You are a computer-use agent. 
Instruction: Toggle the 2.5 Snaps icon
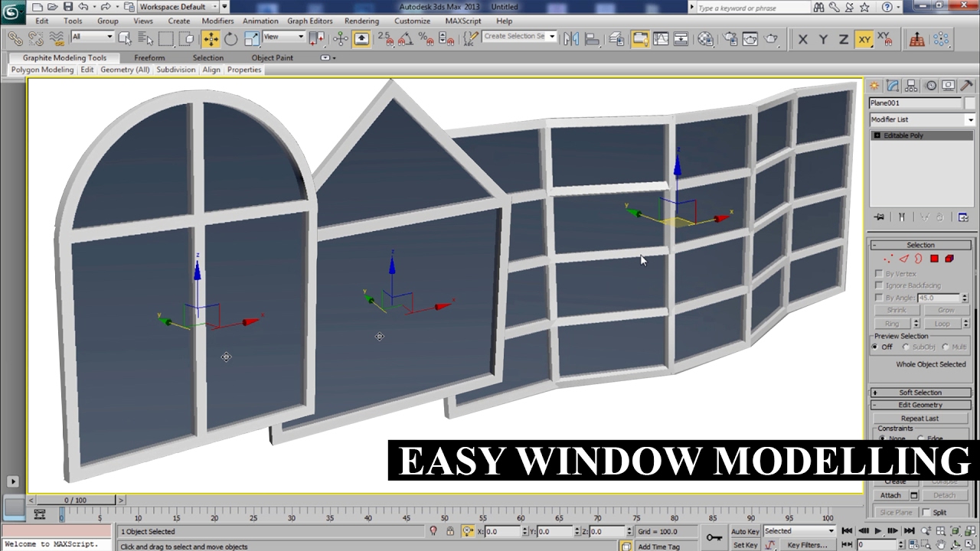(x=385, y=39)
